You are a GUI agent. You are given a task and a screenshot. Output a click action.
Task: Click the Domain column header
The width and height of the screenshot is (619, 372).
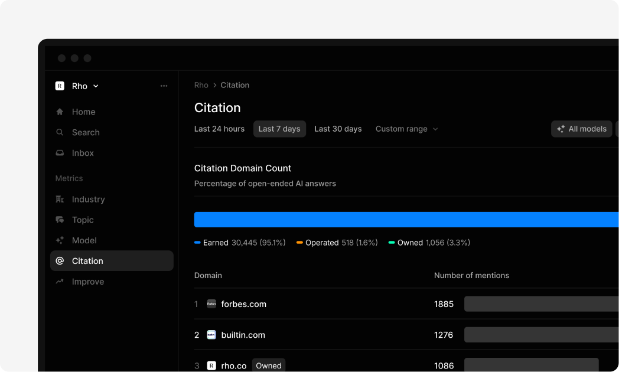coord(208,275)
